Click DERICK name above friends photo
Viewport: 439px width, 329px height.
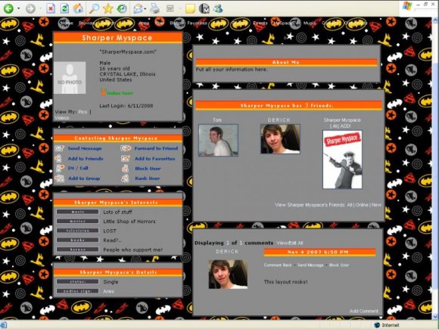(279, 120)
